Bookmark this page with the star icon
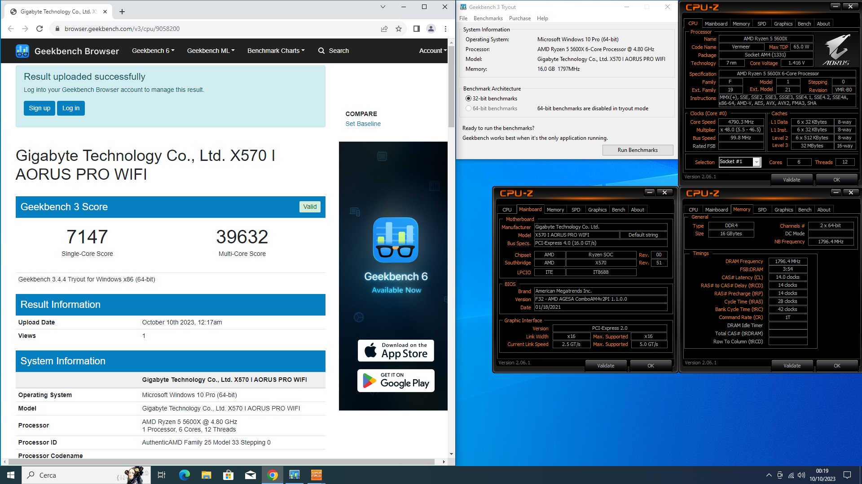Screen dimensions: 862x484 pos(399,29)
